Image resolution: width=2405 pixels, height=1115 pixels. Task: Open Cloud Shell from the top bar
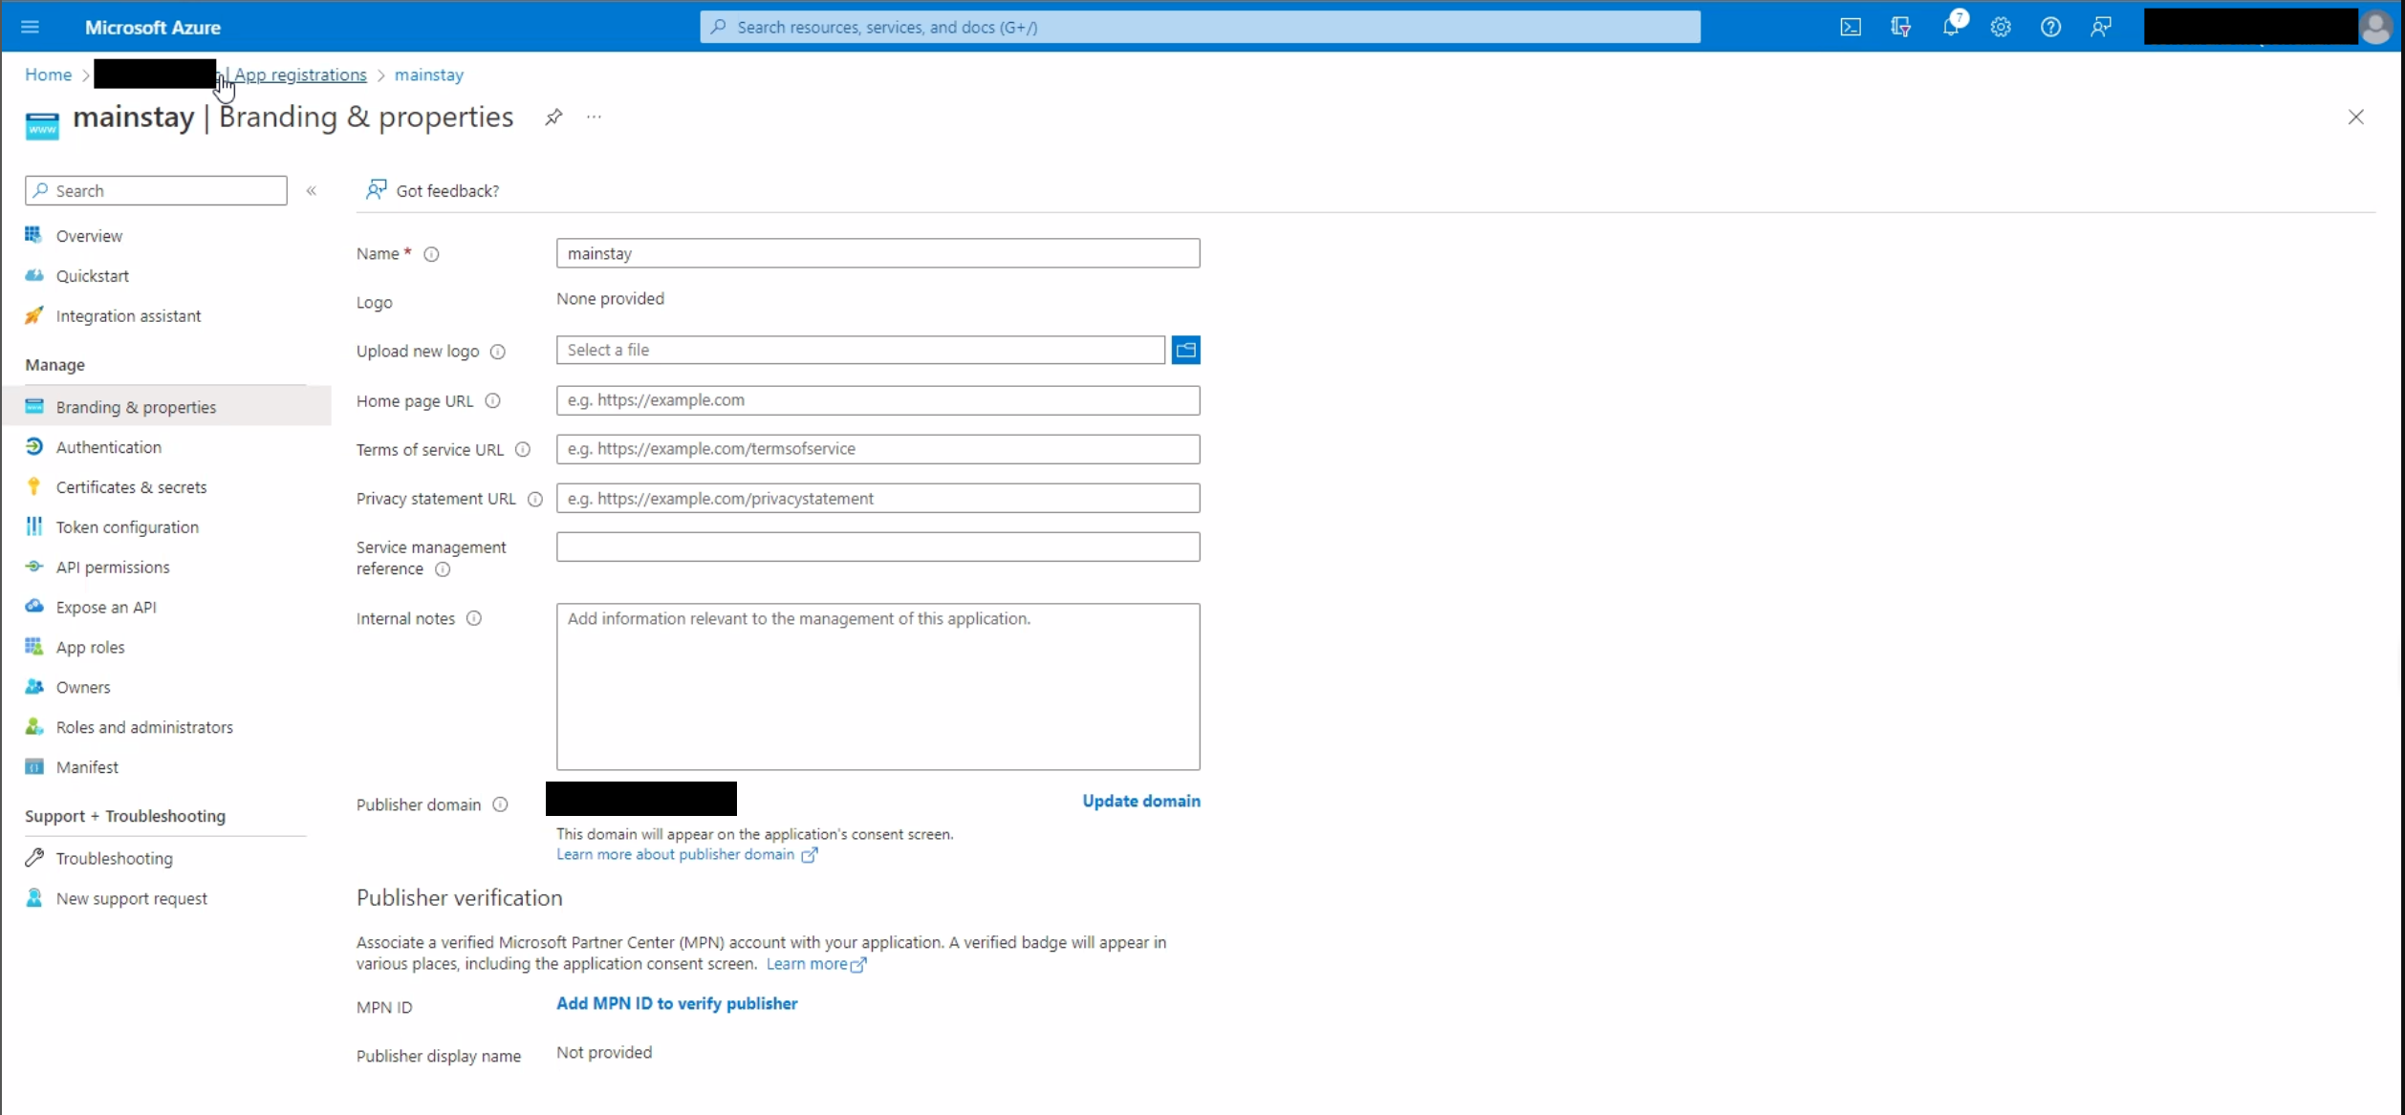pyautogui.click(x=1851, y=27)
